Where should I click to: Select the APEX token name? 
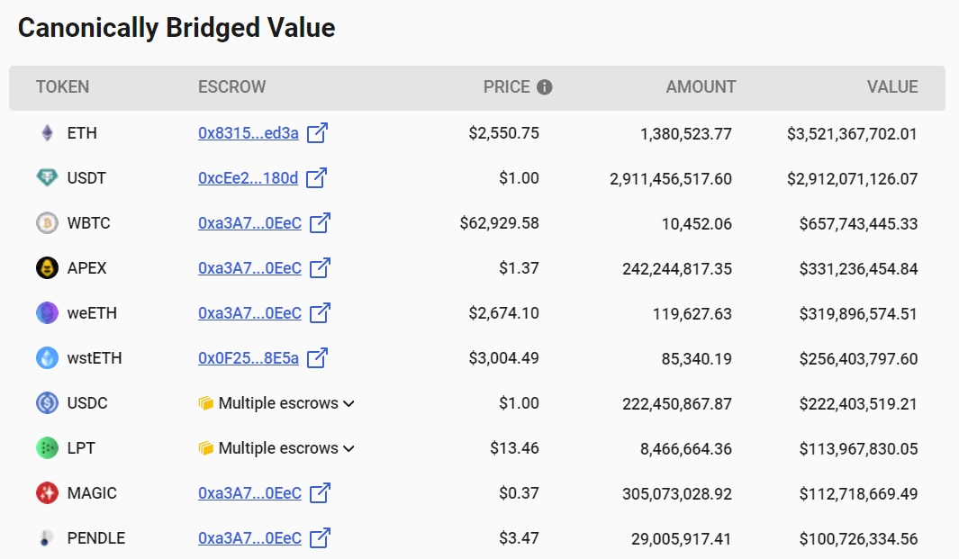point(86,268)
